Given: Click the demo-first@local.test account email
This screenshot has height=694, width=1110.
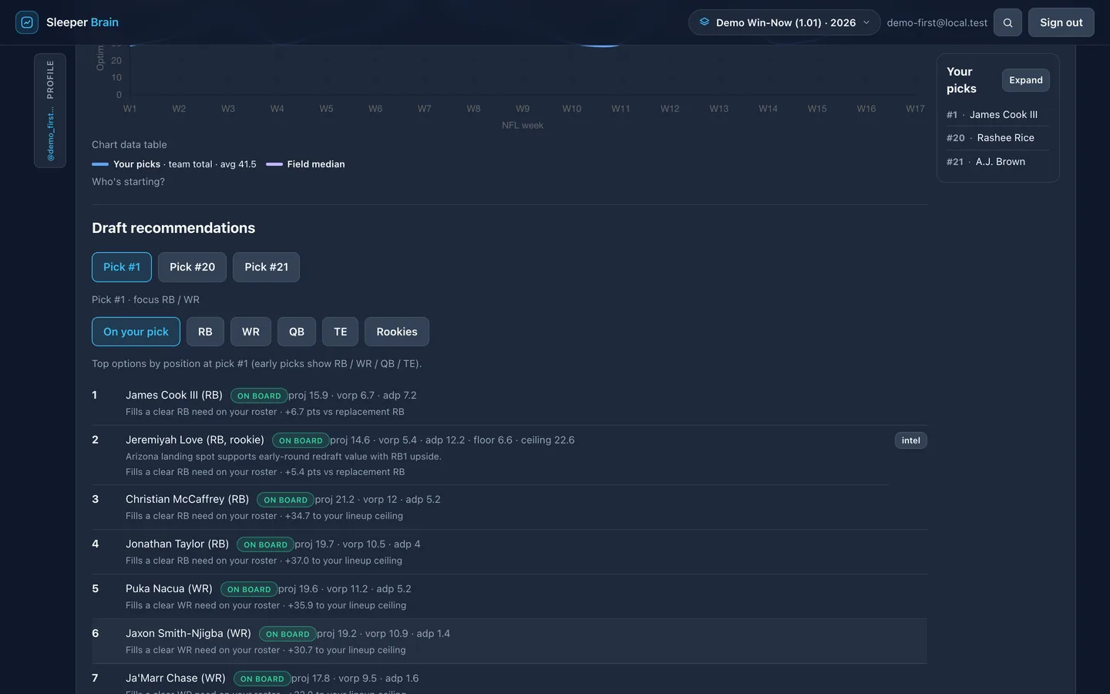Looking at the screenshot, I should click(x=937, y=22).
